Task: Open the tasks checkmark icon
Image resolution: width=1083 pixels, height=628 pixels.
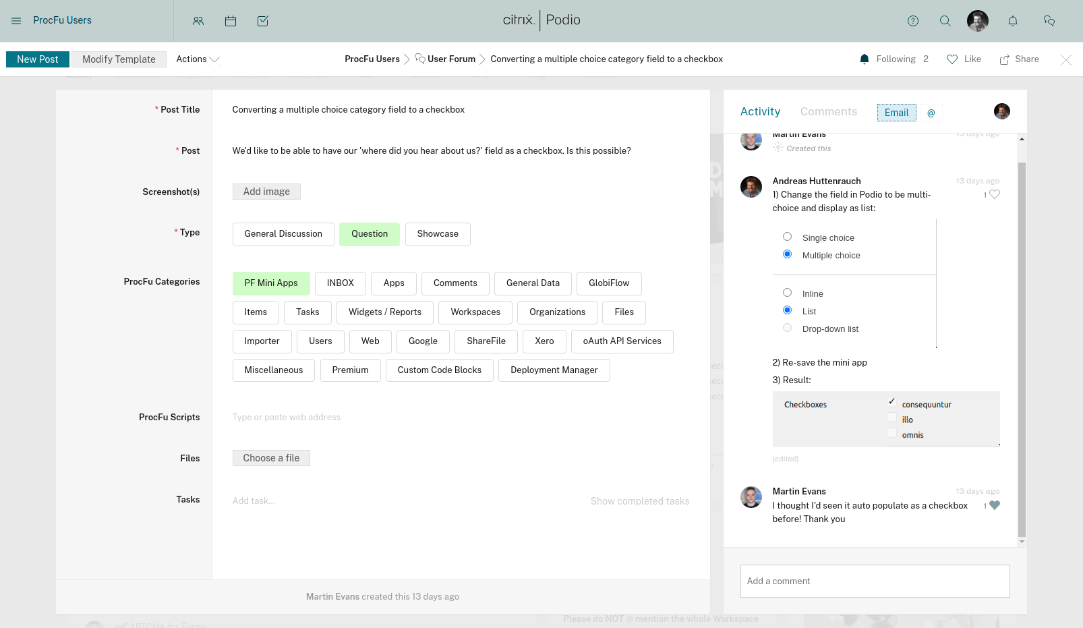Action: (x=263, y=21)
